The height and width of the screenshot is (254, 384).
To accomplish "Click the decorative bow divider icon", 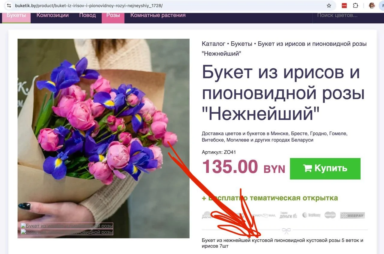I will click(x=286, y=231).
